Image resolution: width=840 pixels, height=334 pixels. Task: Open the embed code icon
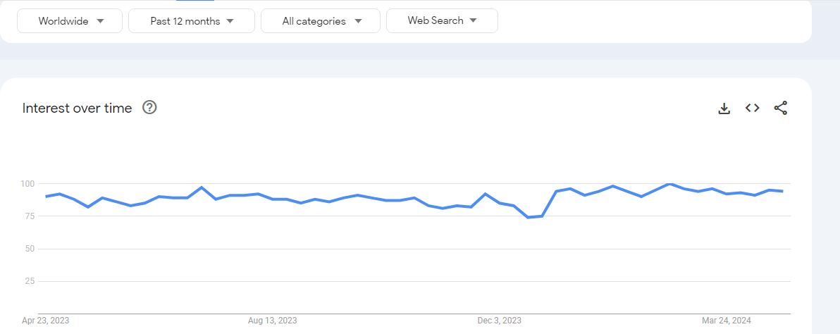[752, 108]
